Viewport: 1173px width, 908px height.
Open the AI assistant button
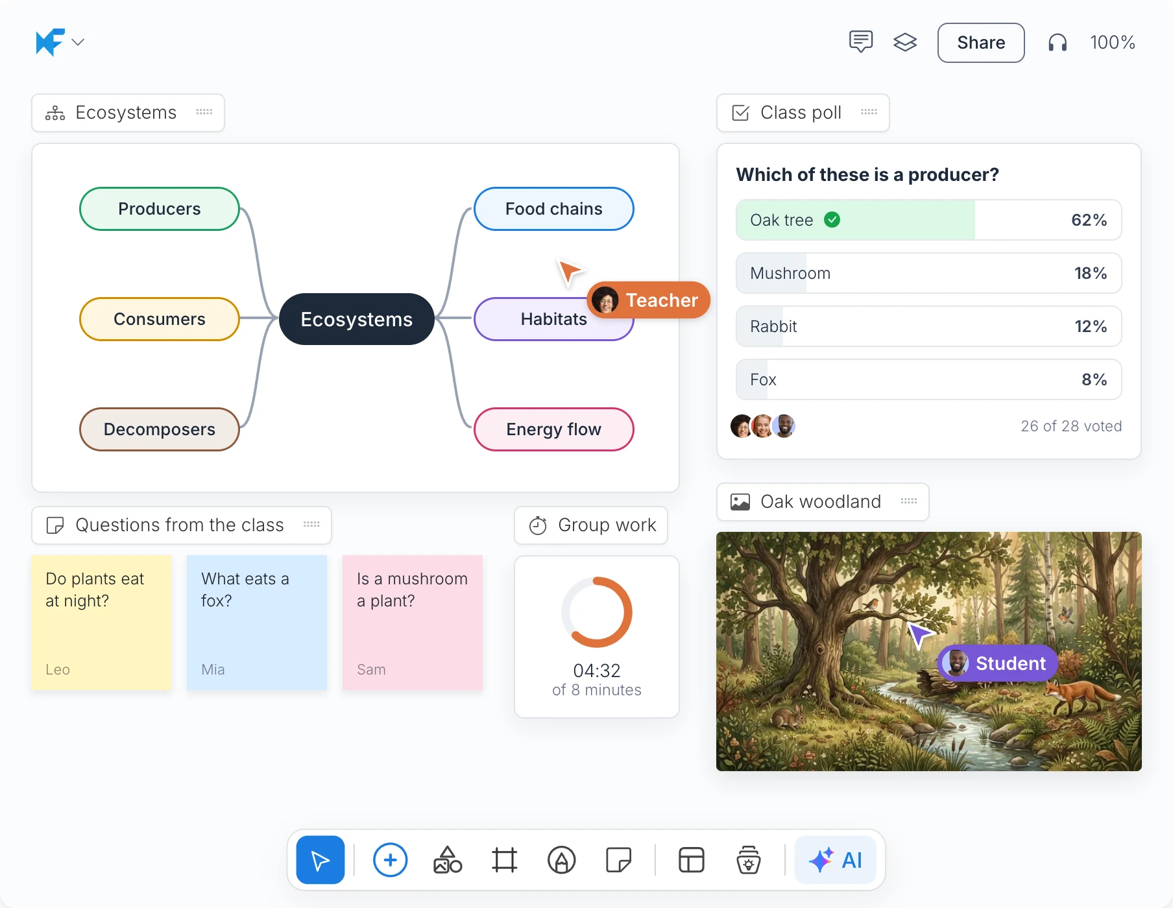tap(836, 860)
